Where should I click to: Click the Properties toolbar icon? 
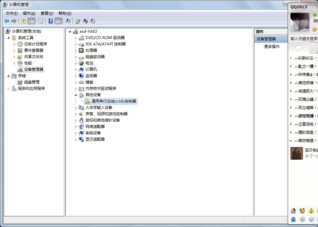click(41, 21)
